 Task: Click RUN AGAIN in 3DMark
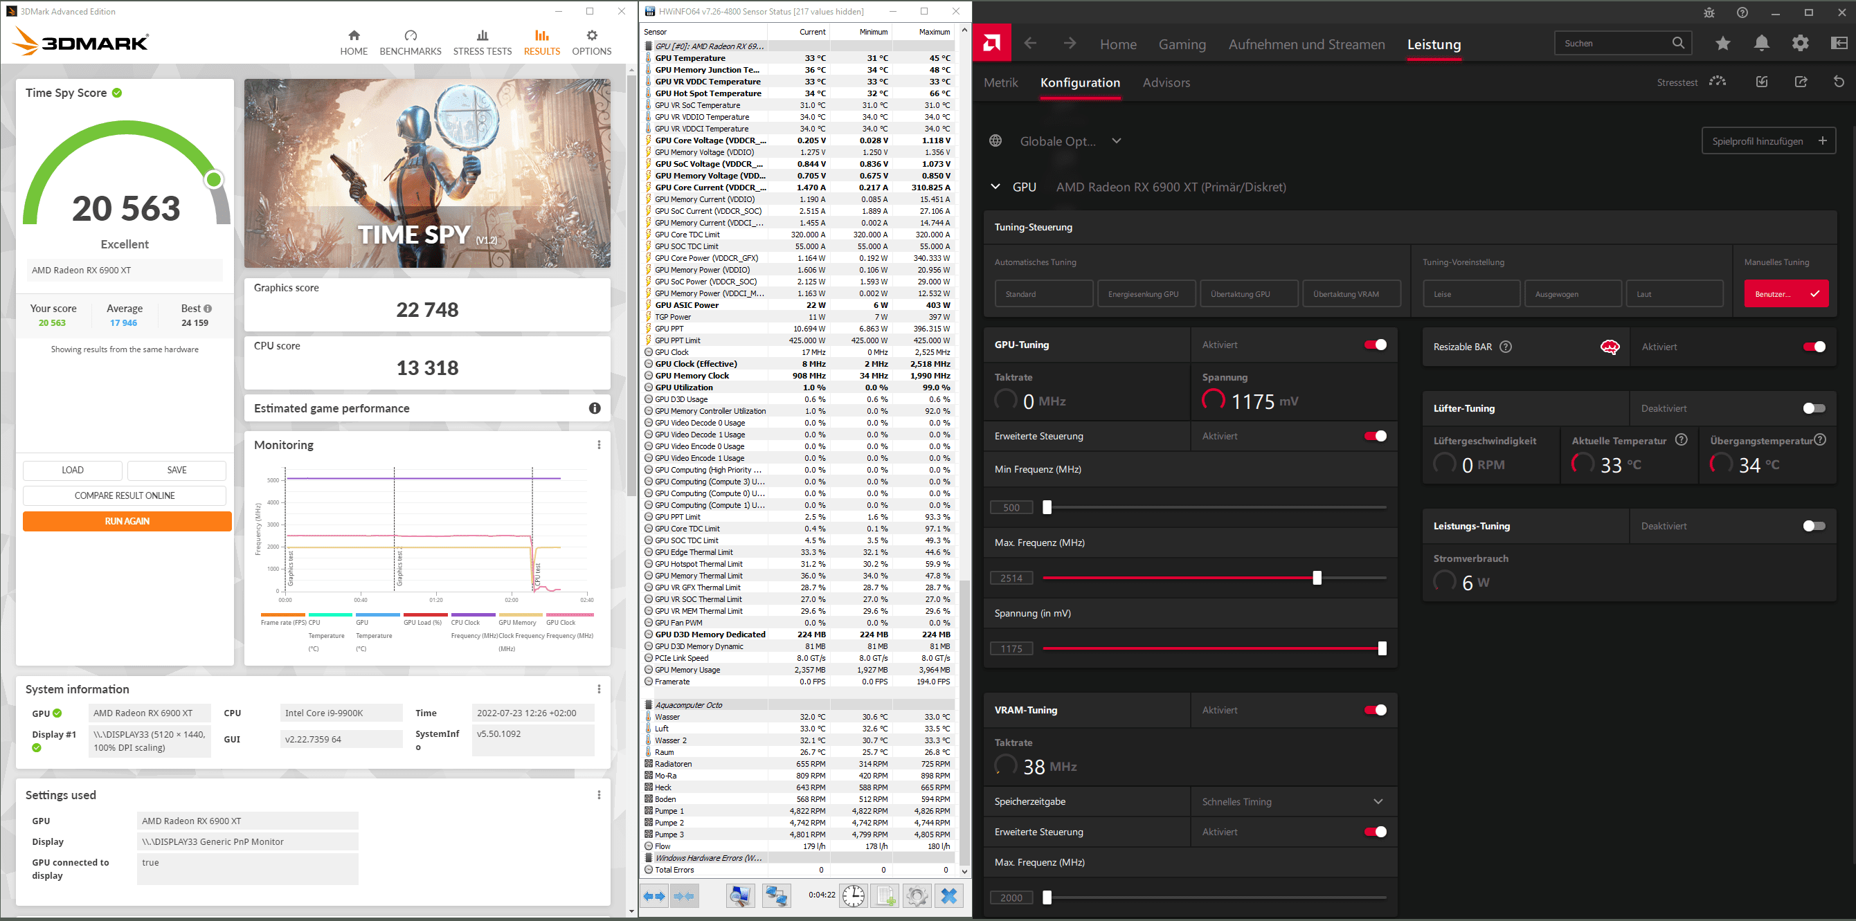[x=127, y=521]
